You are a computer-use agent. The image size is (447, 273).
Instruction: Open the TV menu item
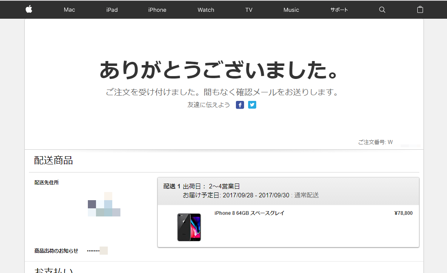point(249,10)
